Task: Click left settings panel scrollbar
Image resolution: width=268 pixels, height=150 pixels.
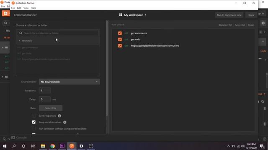Action: [x=107, y=68]
